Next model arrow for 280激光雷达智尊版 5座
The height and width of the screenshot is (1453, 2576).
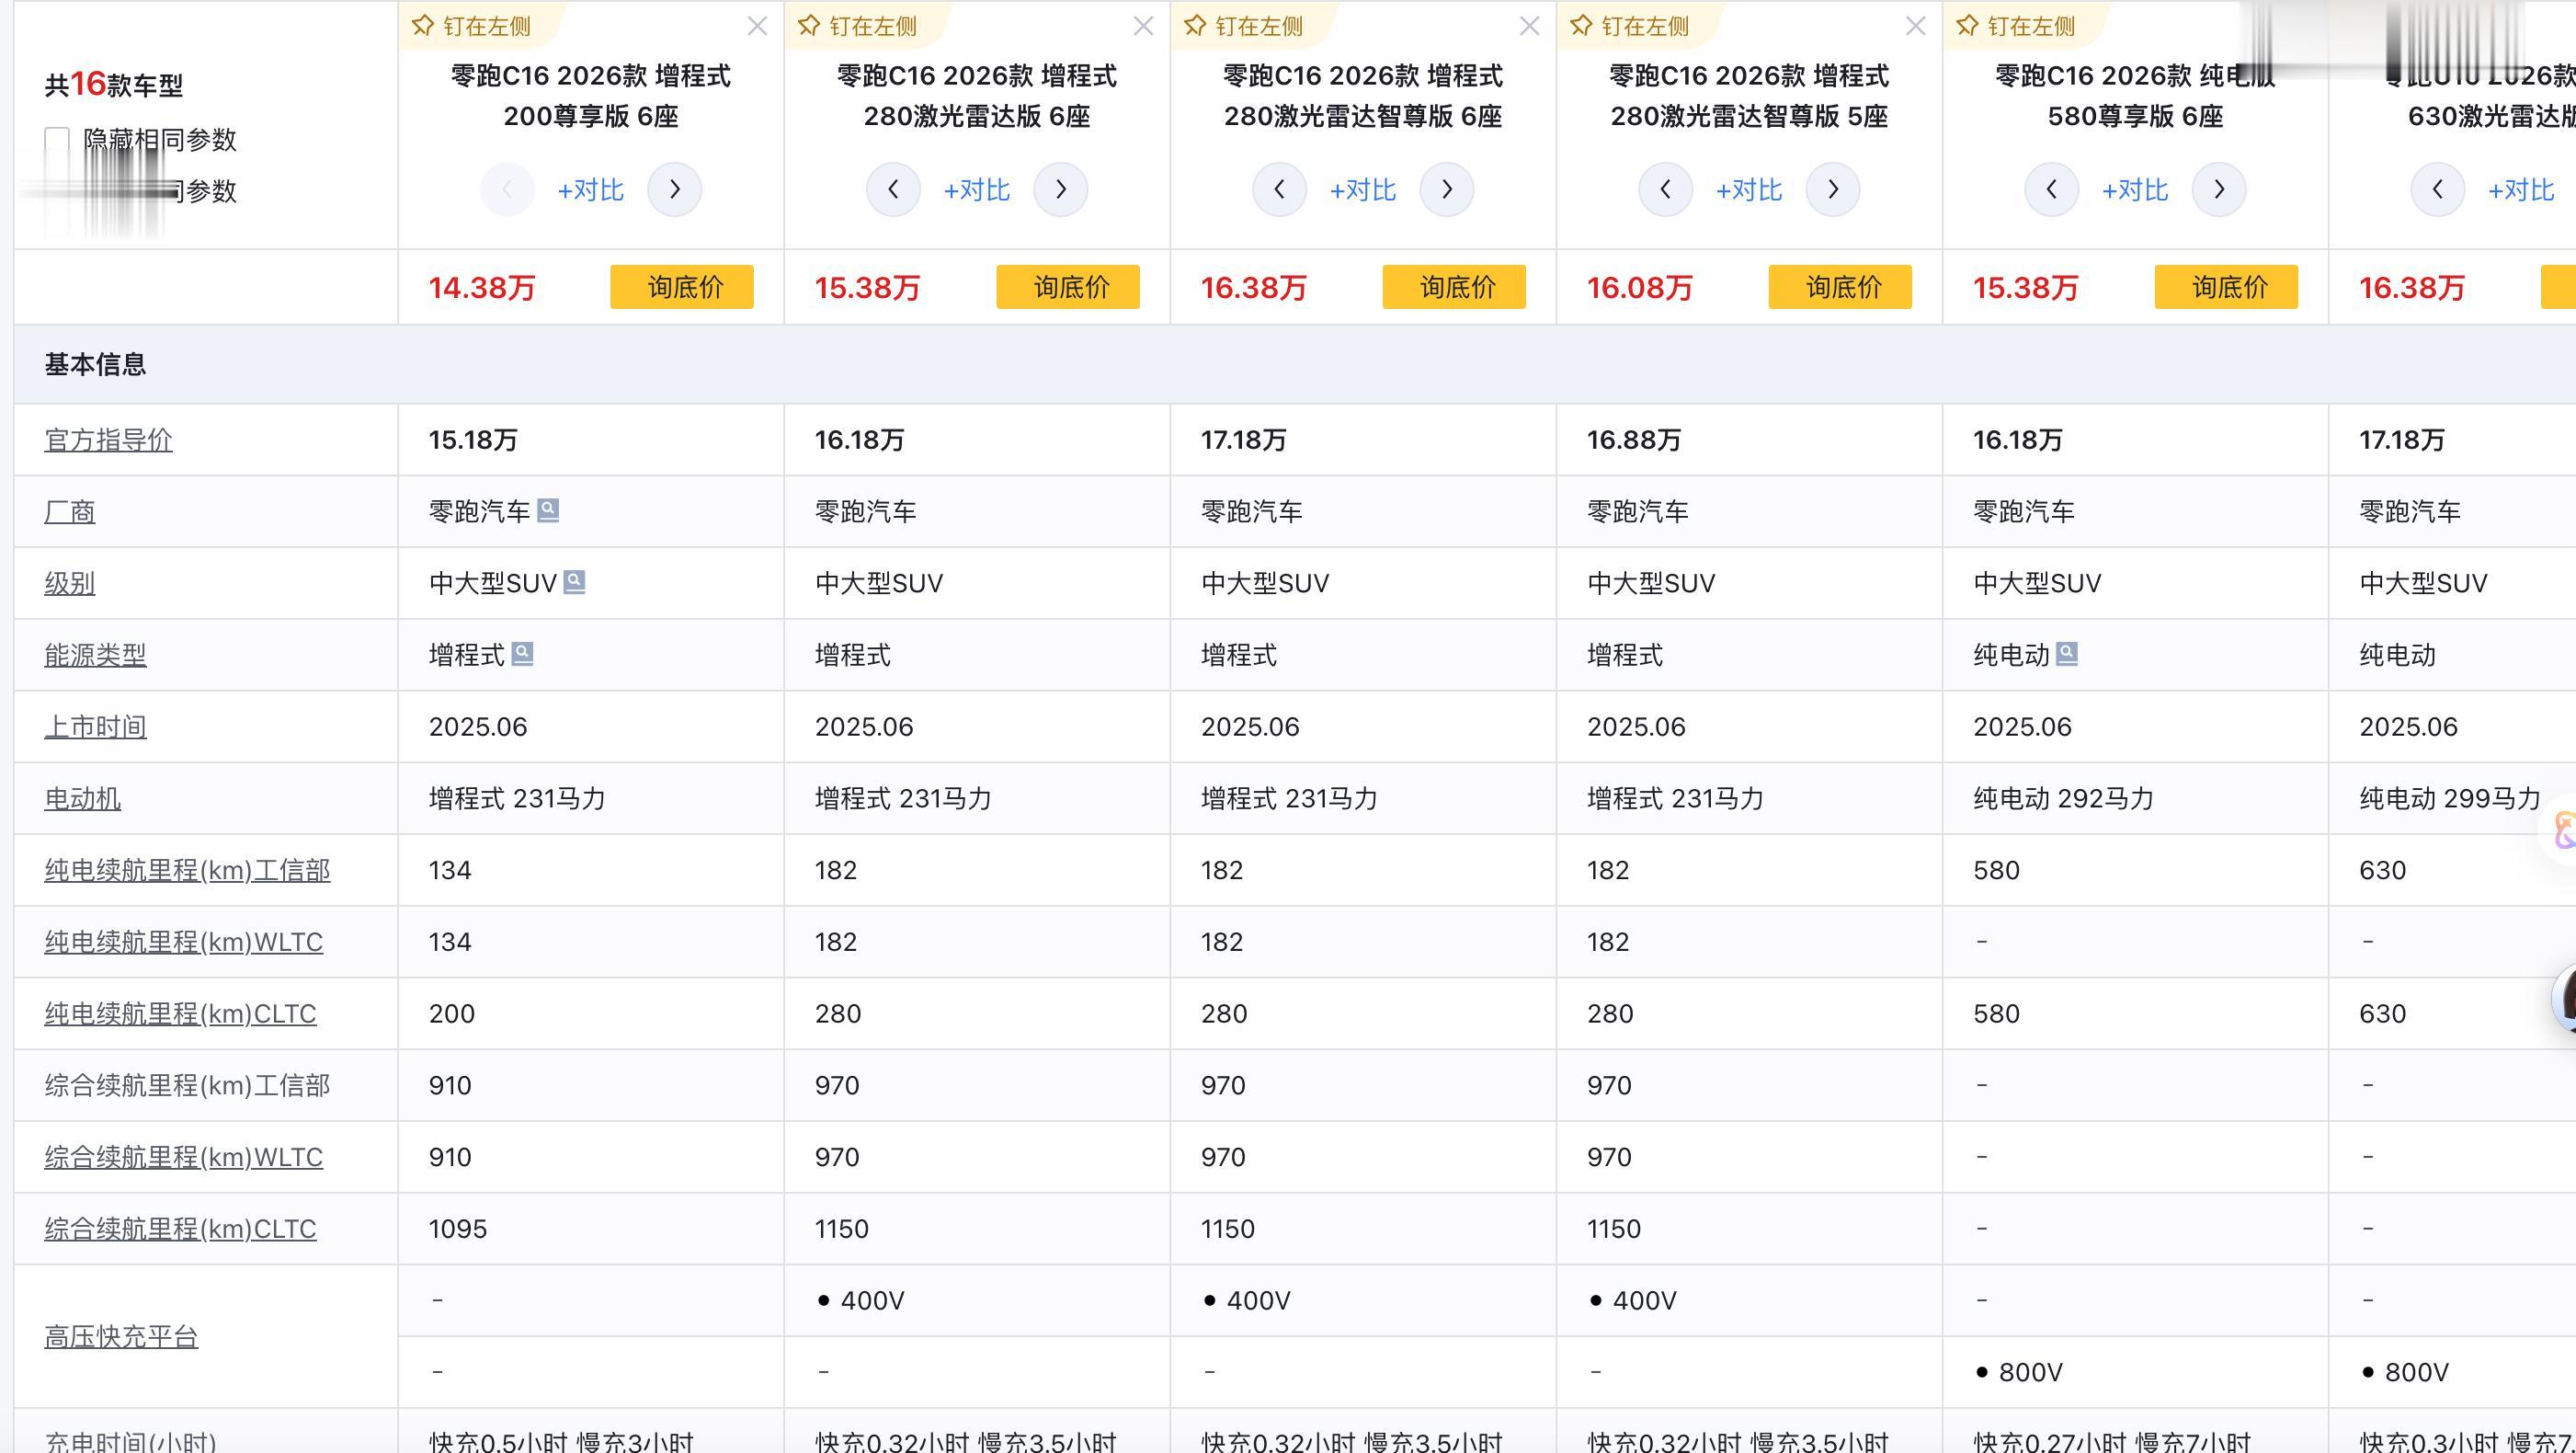click(1832, 189)
